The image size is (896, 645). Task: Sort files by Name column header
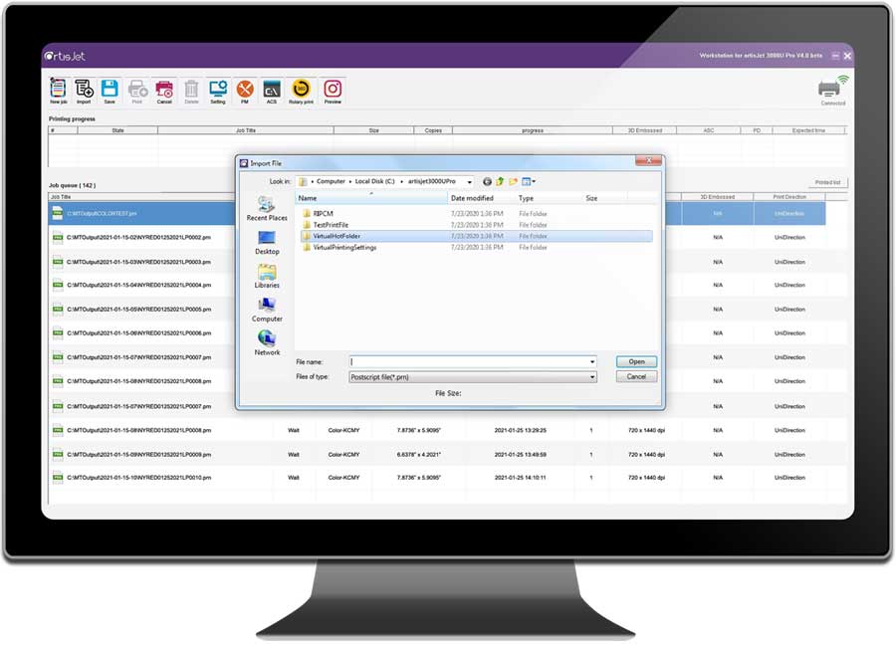point(370,198)
